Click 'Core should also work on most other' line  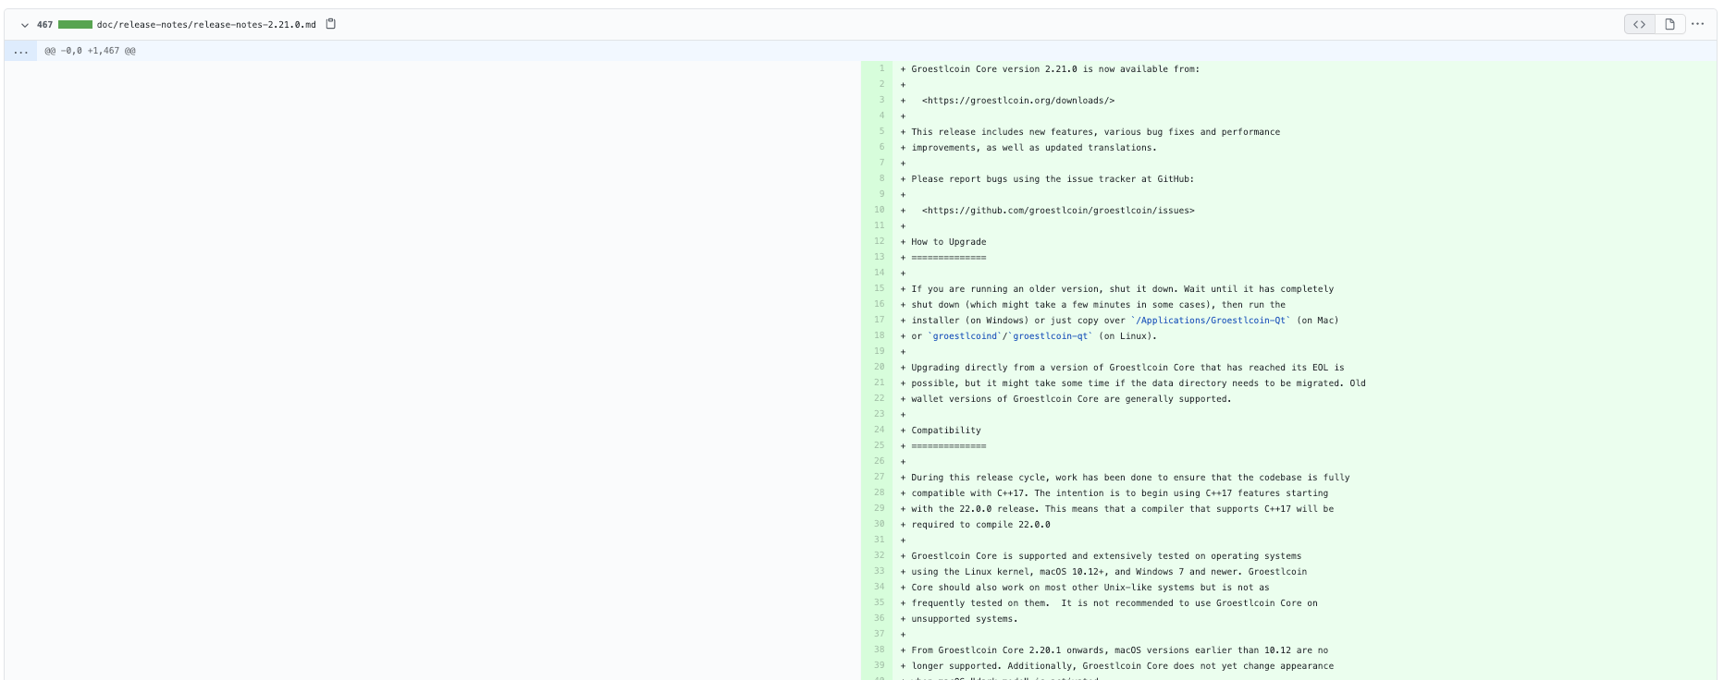coord(1090,588)
